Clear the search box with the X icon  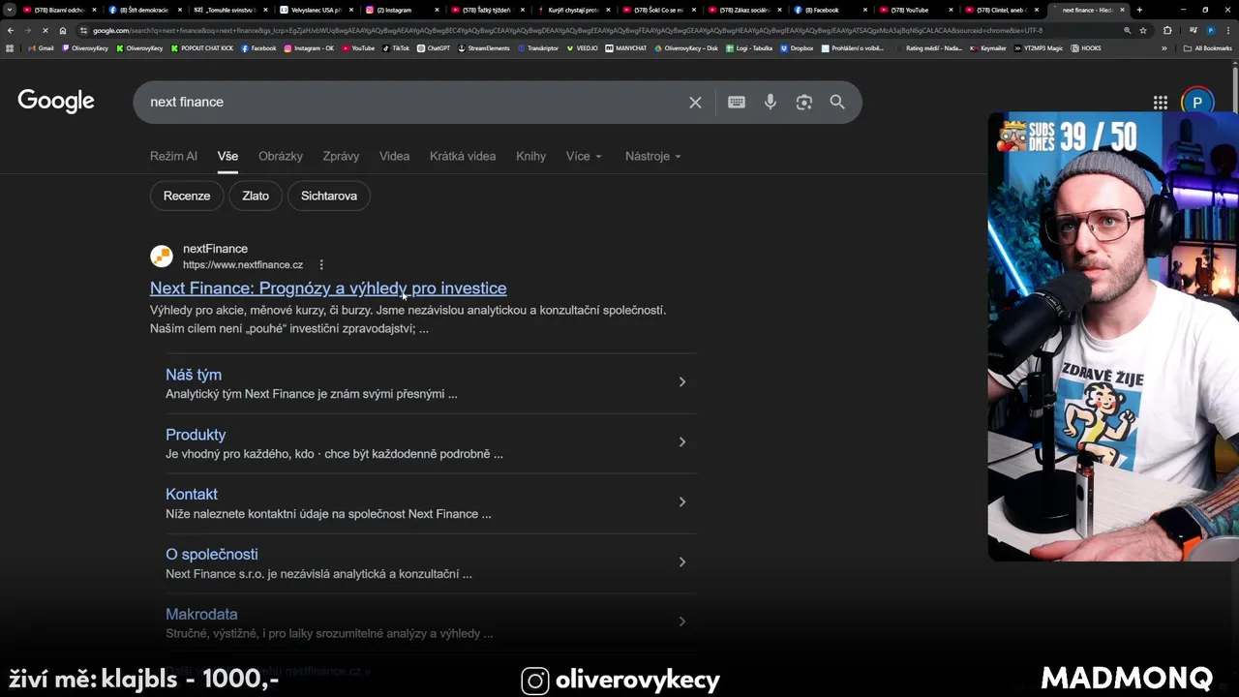coord(695,102)
